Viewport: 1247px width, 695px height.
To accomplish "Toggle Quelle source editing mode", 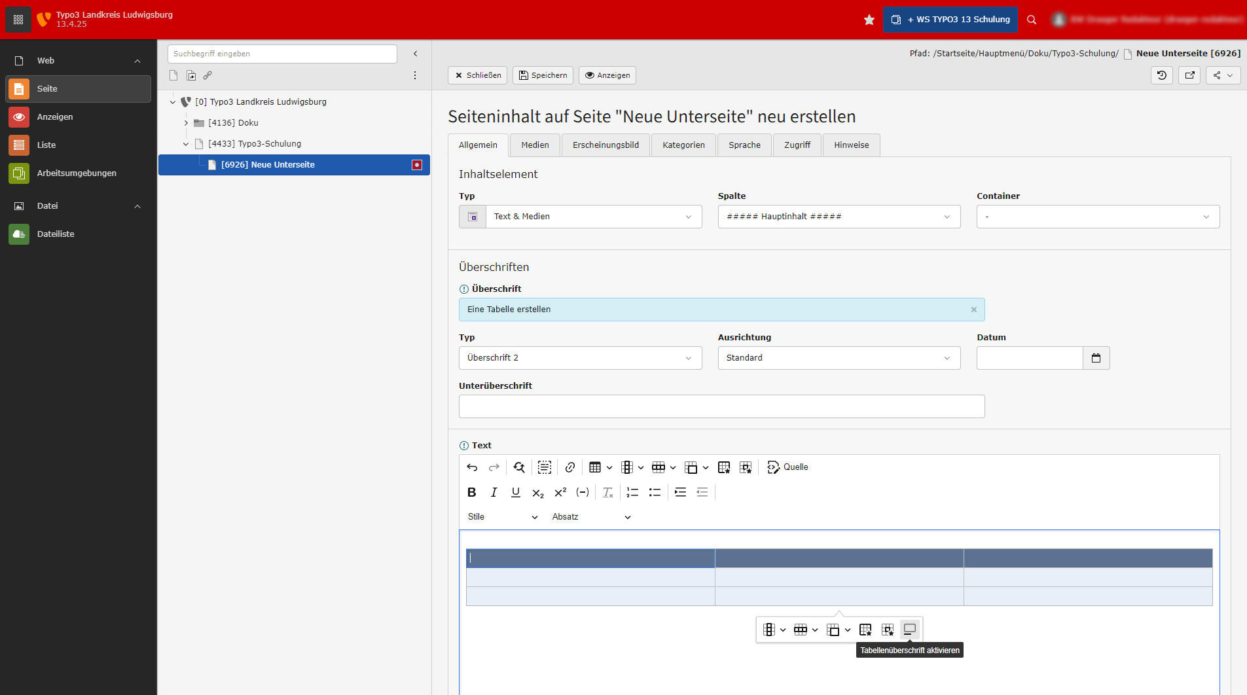I will pyautogui.click(x=787, y=467).
